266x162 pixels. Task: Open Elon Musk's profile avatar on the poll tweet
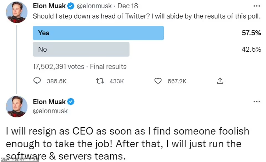click(17, 12)
